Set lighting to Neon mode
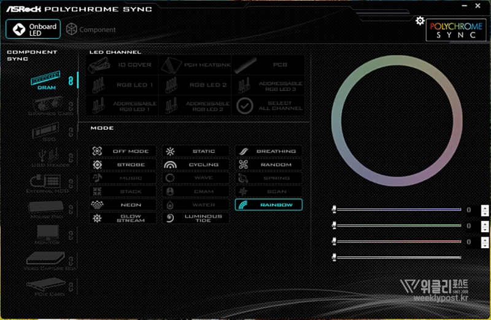491x320 pixels. [x=123, y=205]
